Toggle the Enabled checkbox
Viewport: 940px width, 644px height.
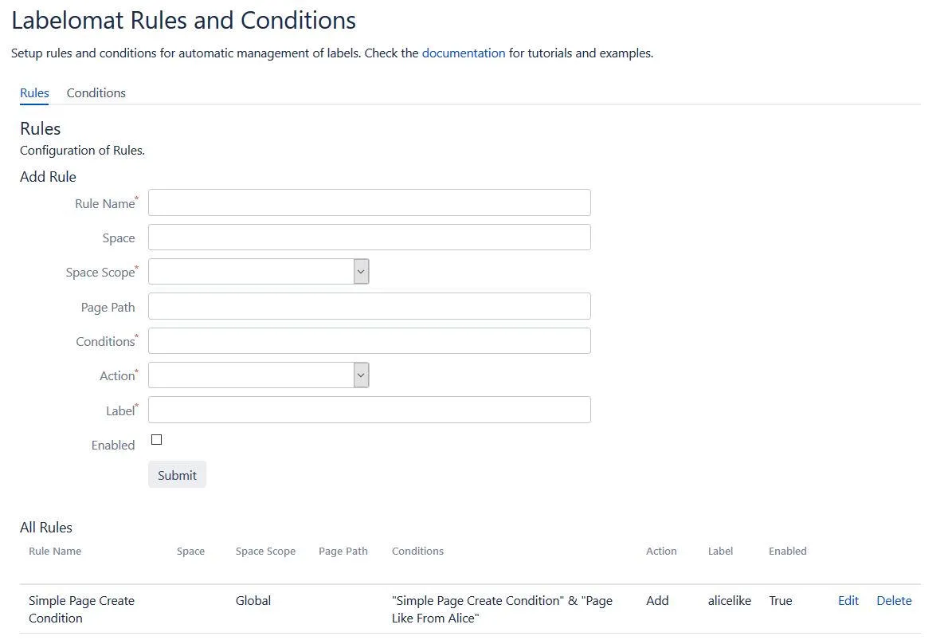156,439
